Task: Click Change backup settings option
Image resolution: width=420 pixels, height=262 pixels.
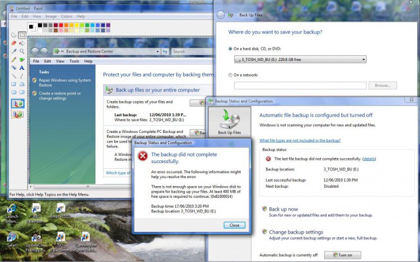Action: click(x=296, y=232)
